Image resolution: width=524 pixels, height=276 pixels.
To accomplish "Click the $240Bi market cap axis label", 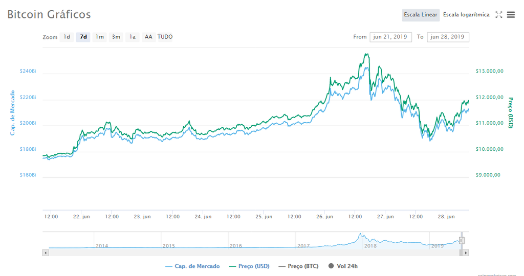I will [x=28, y=72].
